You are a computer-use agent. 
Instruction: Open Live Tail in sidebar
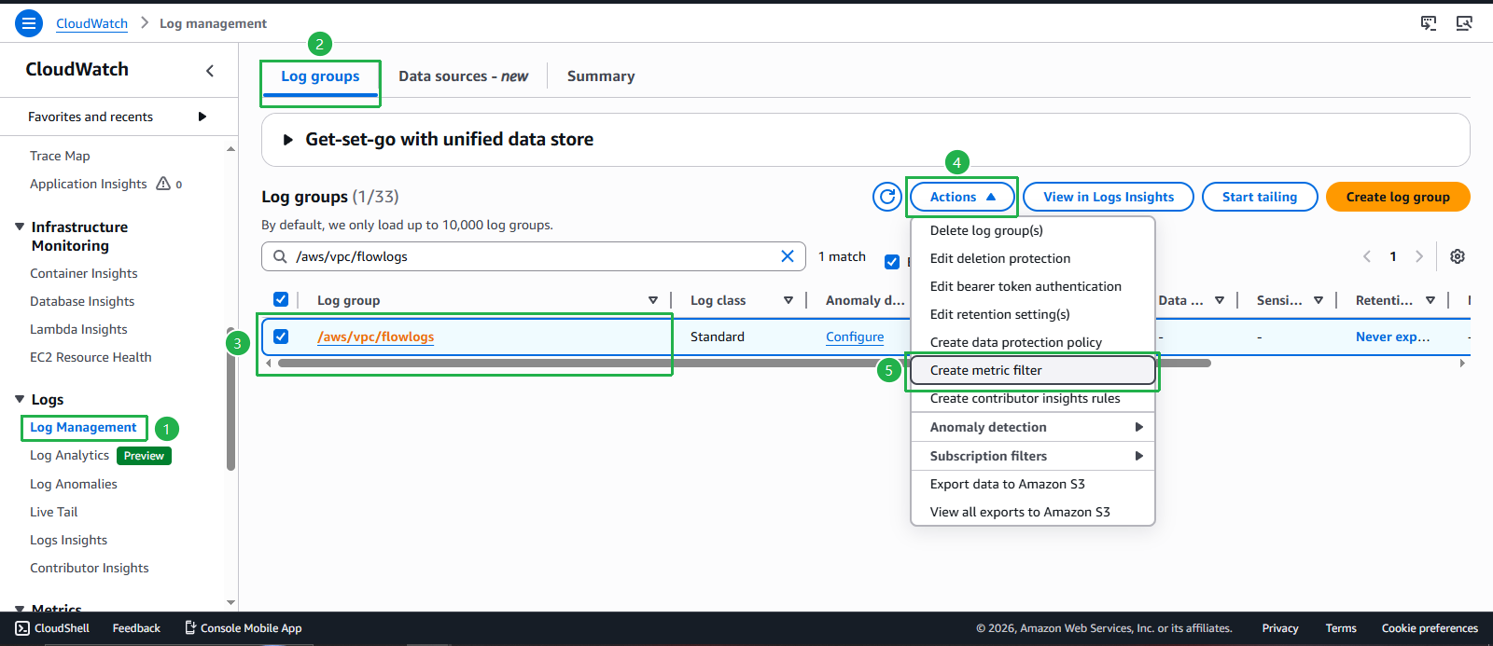tap(53, 512)
